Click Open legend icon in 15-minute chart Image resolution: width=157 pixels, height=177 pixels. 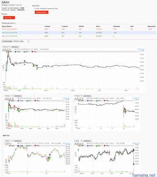coord(79,101)
